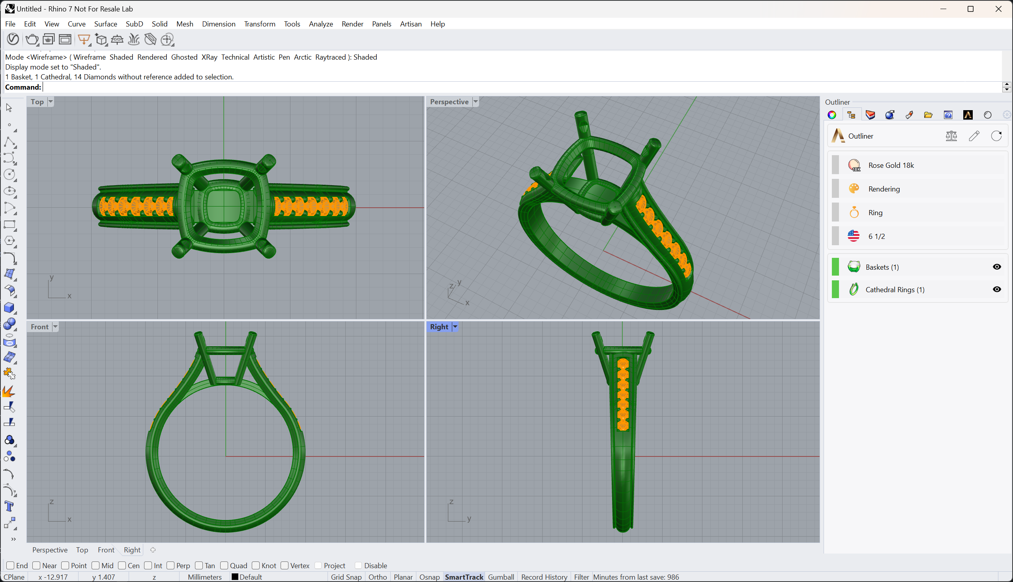The width and height of the screenshot is (1013, 582).
Task: Select the blue solid box tool
Action: point(9,308)
